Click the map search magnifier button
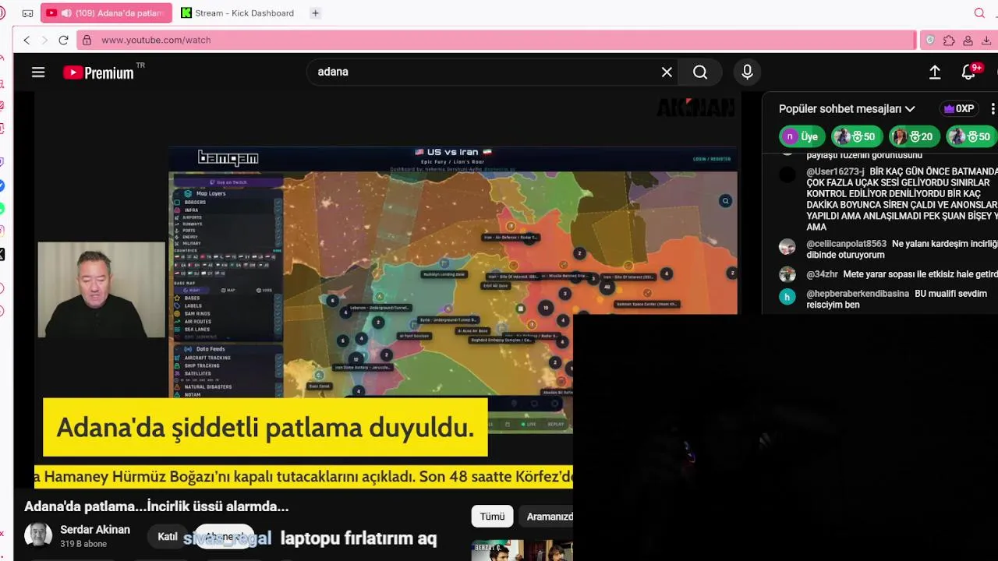The image size is (998, 561). click(x=725, y=201)
